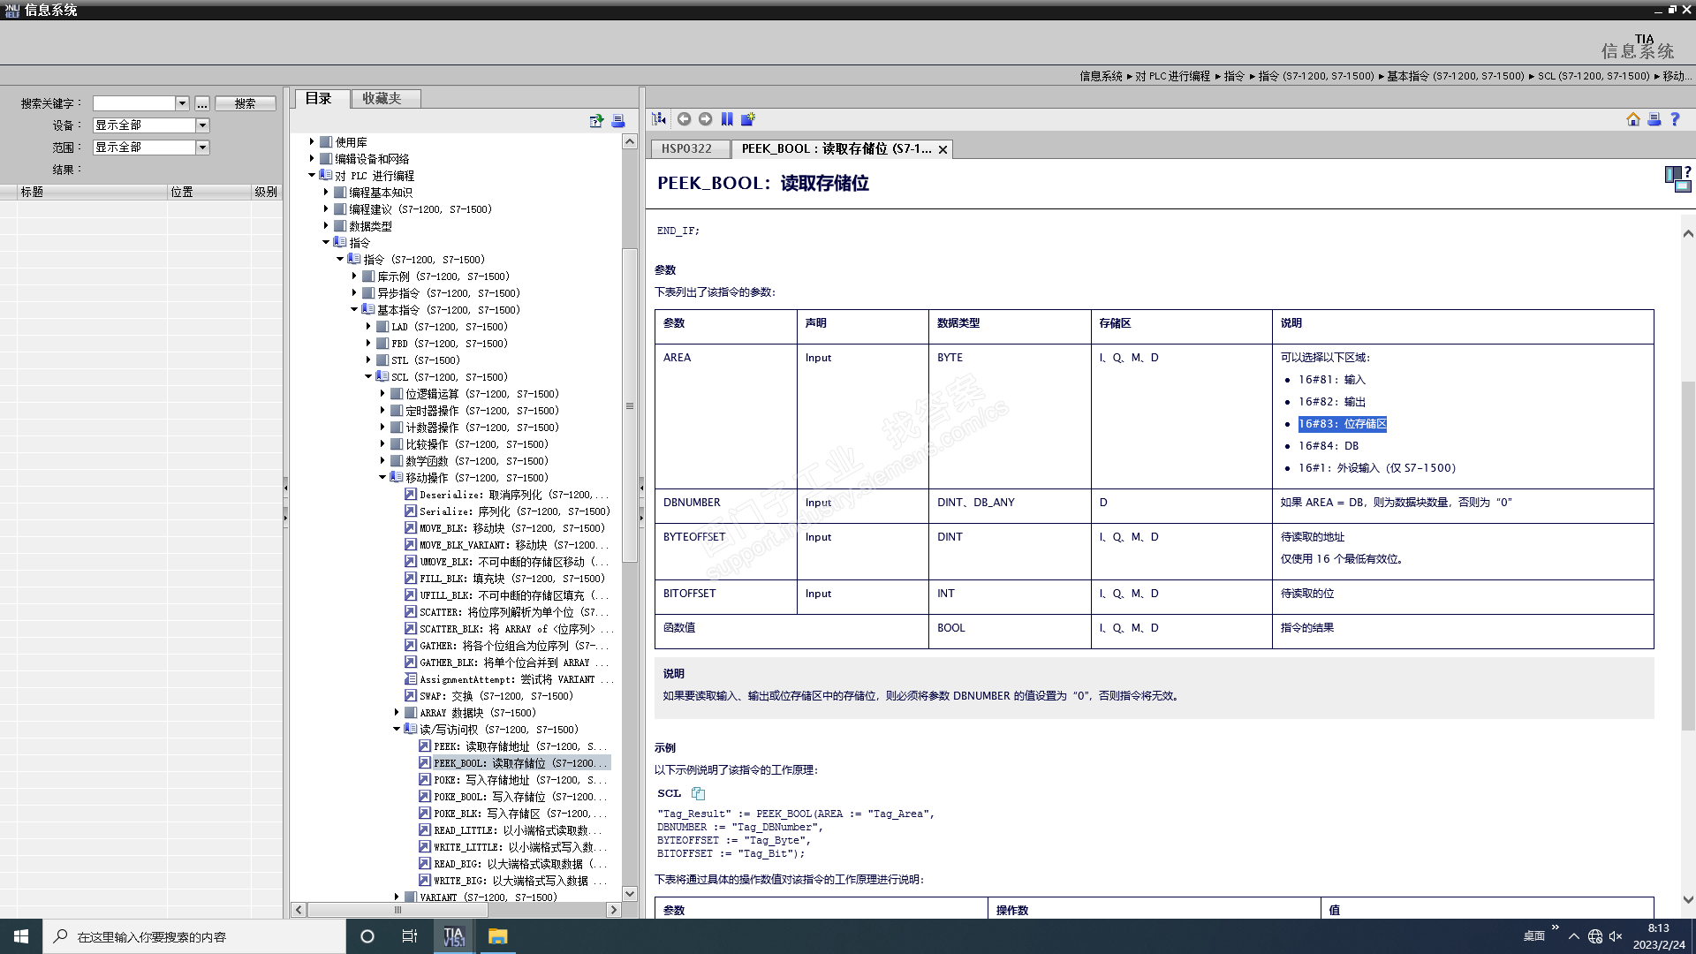Click the sync with table of contents icon
Screen dimensions: 1696x954
(659, 119)
